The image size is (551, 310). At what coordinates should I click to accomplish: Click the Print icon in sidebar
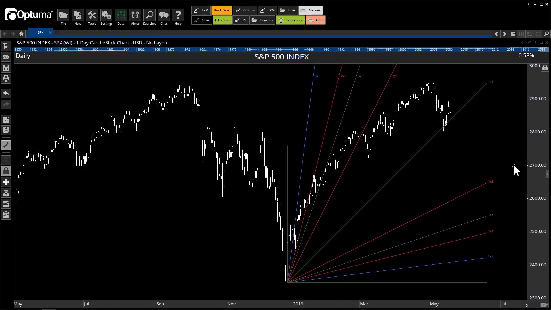(x=6, y=78)
